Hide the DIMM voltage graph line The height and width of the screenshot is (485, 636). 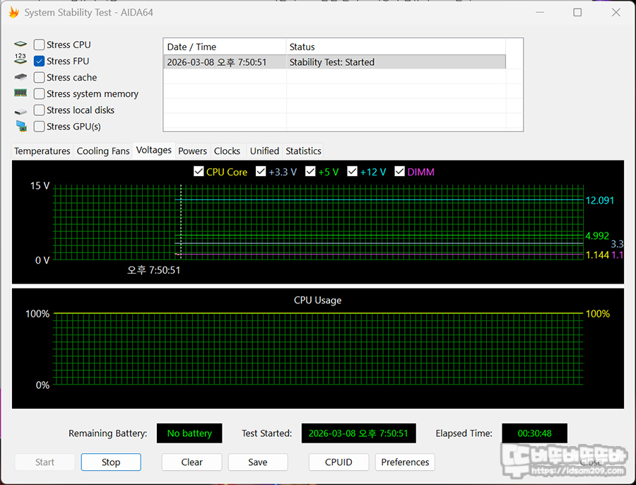click(399, 171)
